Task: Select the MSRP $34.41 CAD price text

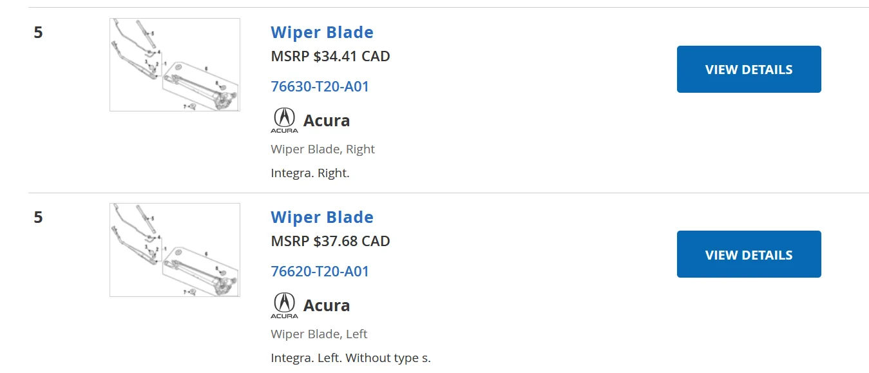Action: coord(330,56)
